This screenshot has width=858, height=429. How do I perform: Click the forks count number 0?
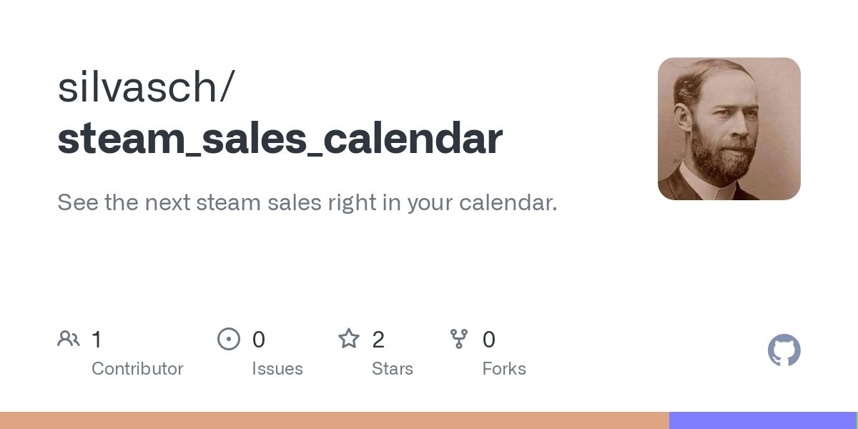489,340
